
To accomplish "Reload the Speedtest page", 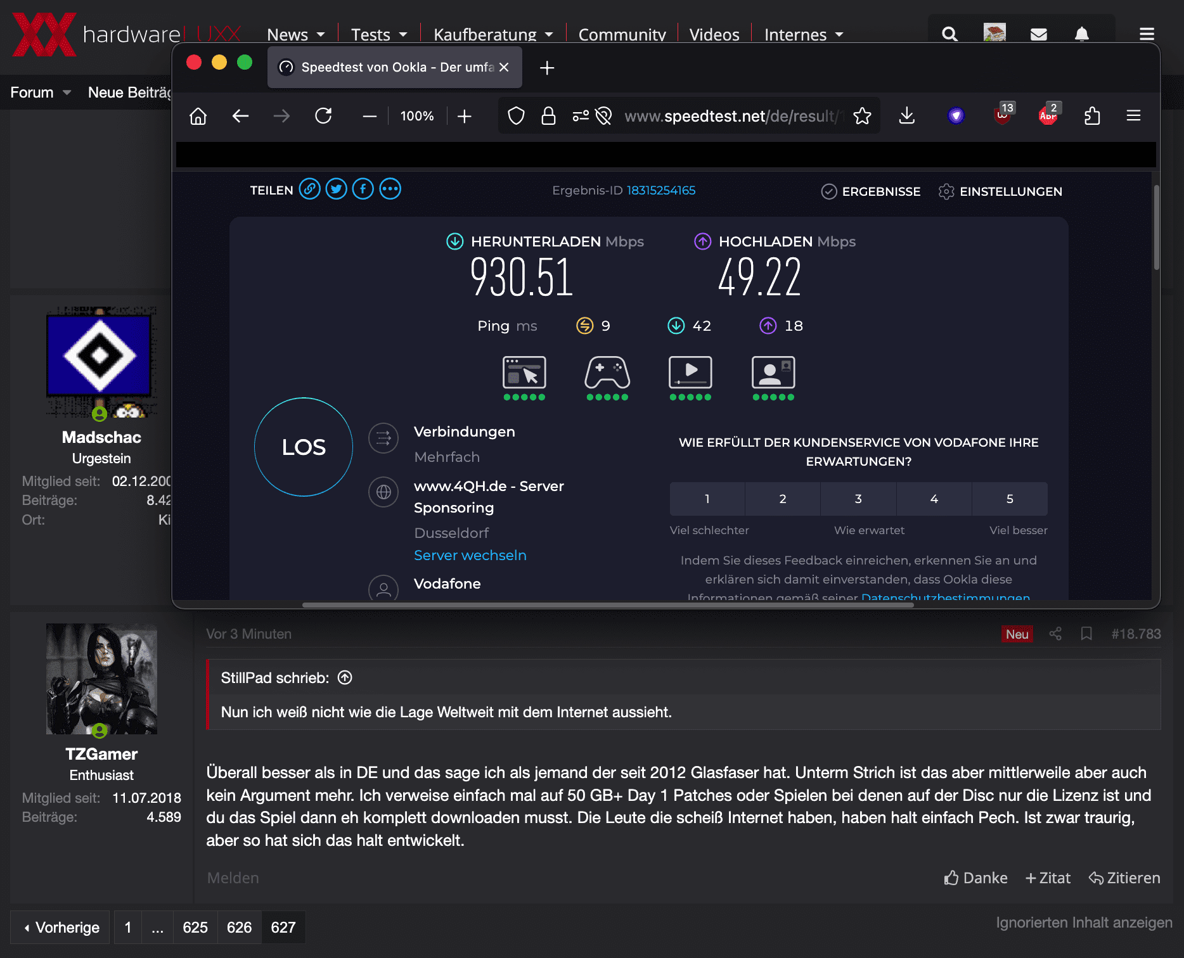I will click(324, 116).
